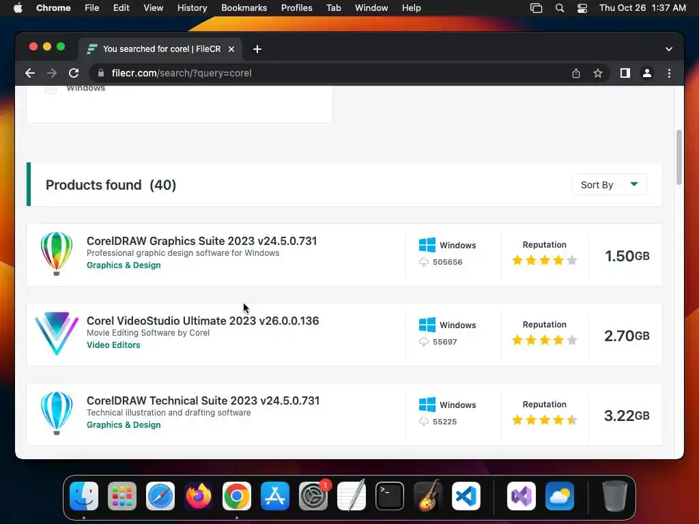Viewport: 699px width, 524px height.
Task: Click the Video Editors category link
Action: [113, 345]
